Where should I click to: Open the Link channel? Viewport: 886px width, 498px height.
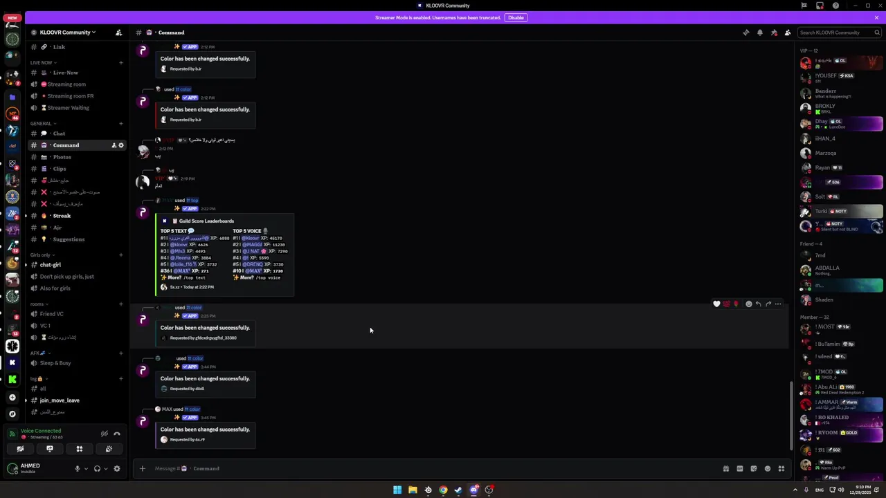76,47
